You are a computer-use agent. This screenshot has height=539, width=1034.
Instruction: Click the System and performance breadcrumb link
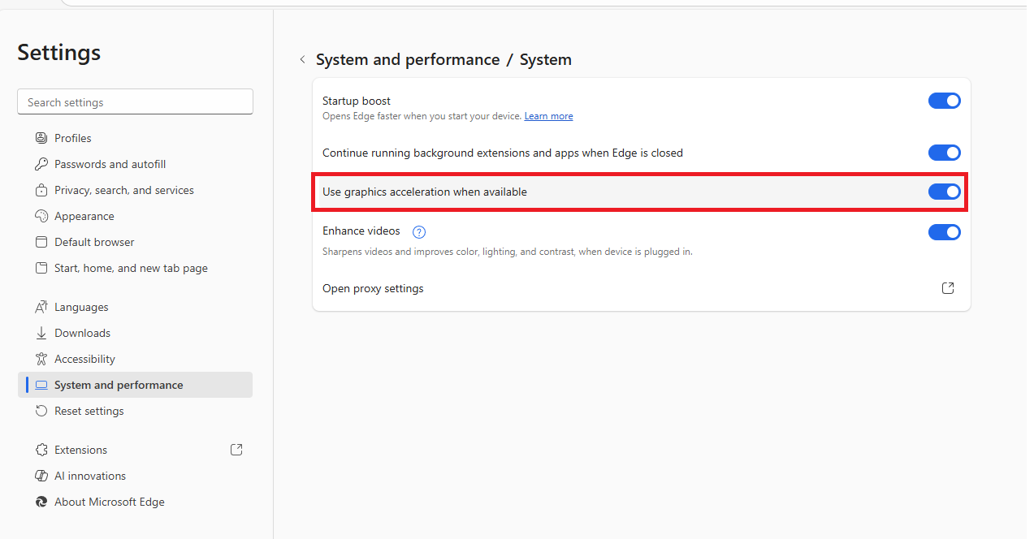408,59
